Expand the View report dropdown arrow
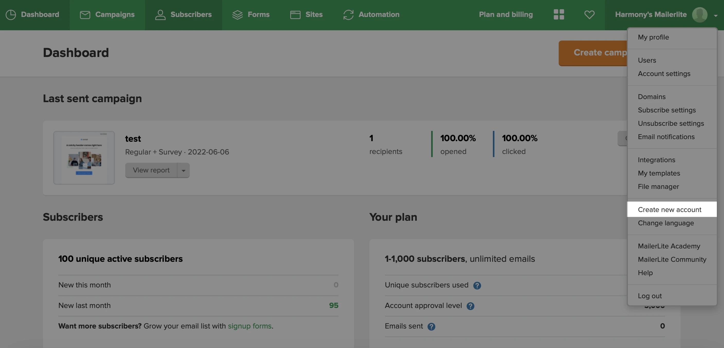724x348 pixels. 184,170
